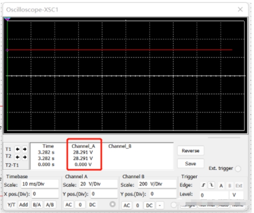Enable the Ext. trigger radio button
Screen dimensions: 254x213
(238, 169)
